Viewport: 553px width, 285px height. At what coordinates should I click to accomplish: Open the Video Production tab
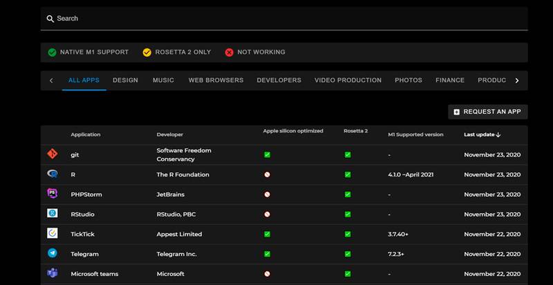click(x=348, y=80)
